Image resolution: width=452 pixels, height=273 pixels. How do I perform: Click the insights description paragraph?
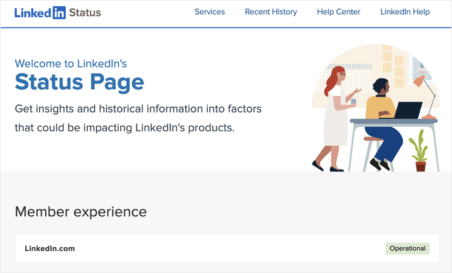coord(138,118)
